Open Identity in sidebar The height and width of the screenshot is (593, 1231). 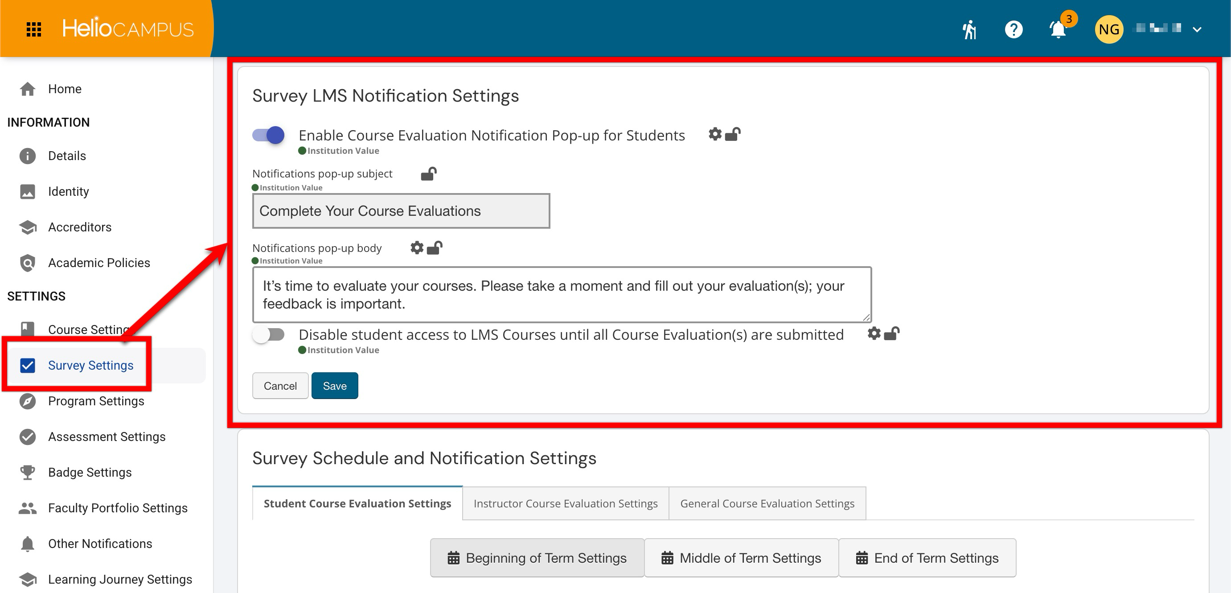point(106,191)
